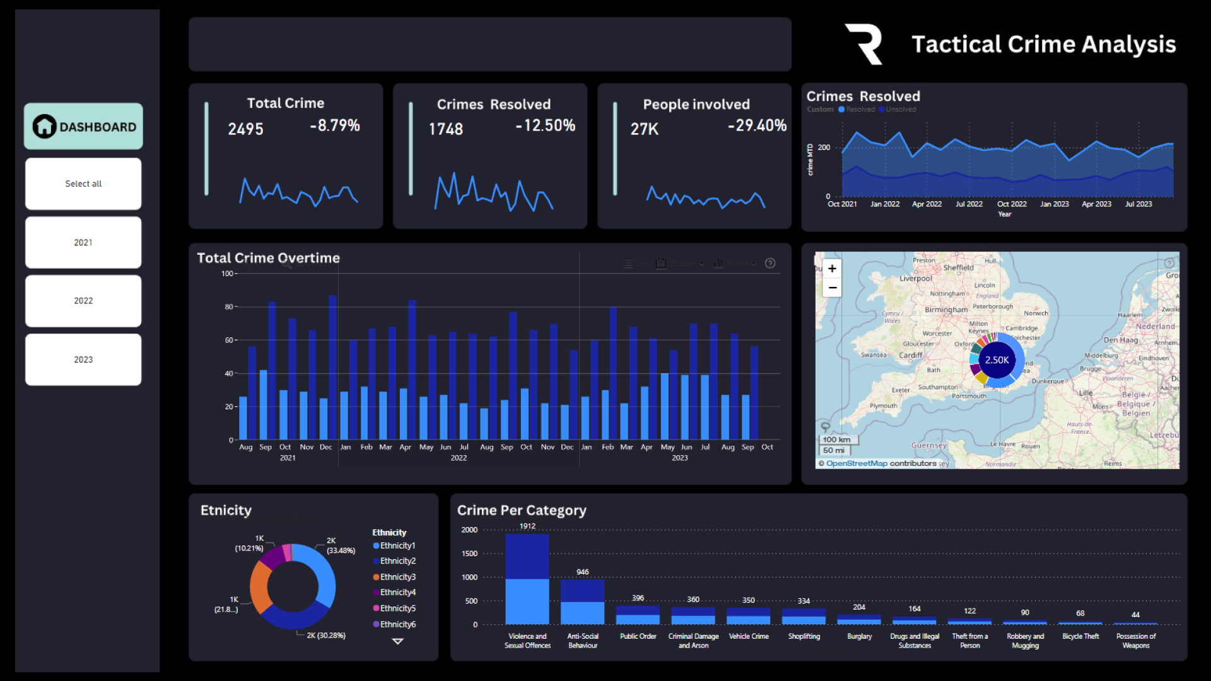Click the Vehicle Crime category label
Viewport: 1211px width, 681px height.
point(749,636)
